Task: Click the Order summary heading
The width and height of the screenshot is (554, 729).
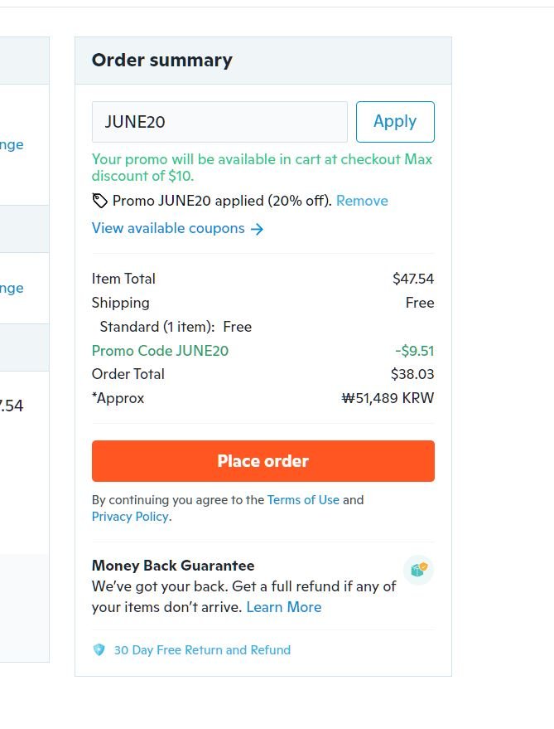Action: click(x=162, y=61)
